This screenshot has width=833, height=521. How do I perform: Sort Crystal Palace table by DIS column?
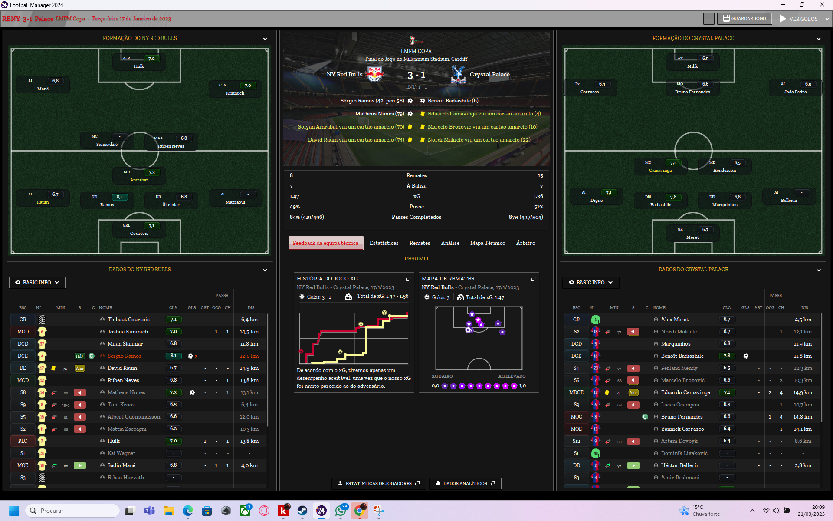(x=804, y=308)
